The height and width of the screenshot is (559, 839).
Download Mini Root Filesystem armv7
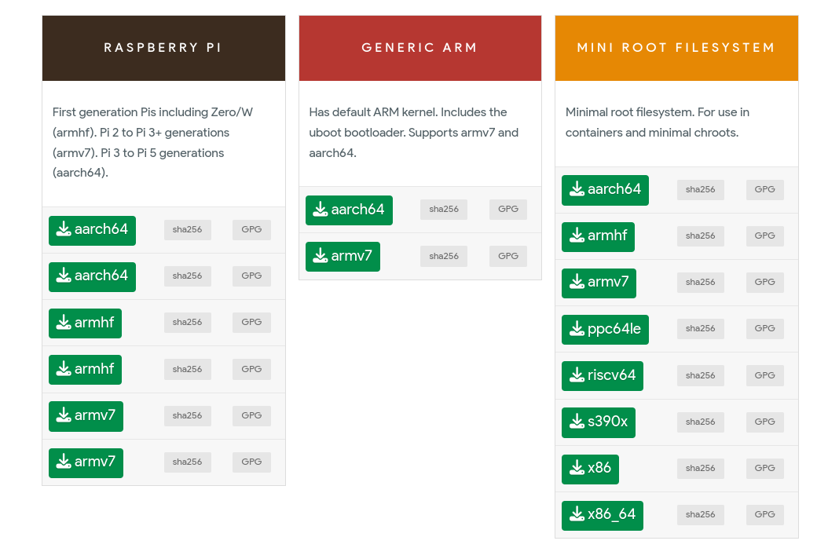599,283
